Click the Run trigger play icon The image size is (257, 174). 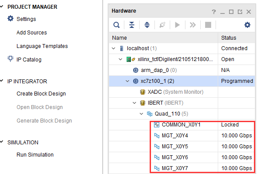[177, 25]
